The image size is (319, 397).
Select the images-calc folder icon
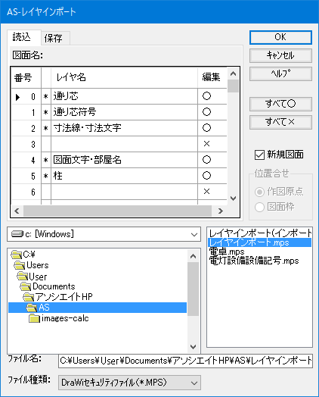tap(34, 318)
